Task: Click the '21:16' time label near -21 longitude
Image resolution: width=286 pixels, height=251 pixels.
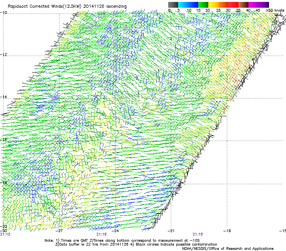Action: (198, 234)
